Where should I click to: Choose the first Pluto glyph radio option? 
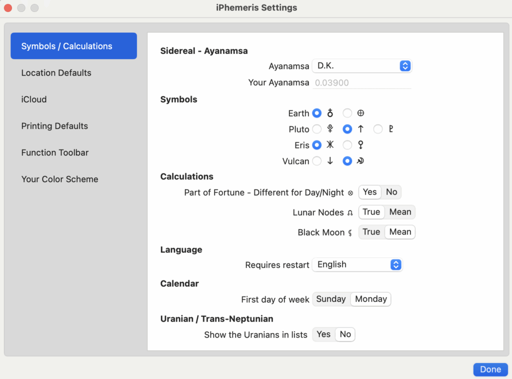pyautogui.click(x=316, y=129)
